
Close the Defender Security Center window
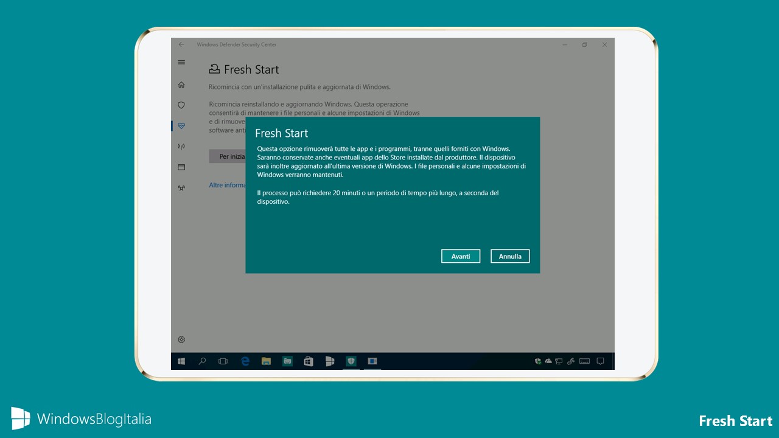point(604,44)
